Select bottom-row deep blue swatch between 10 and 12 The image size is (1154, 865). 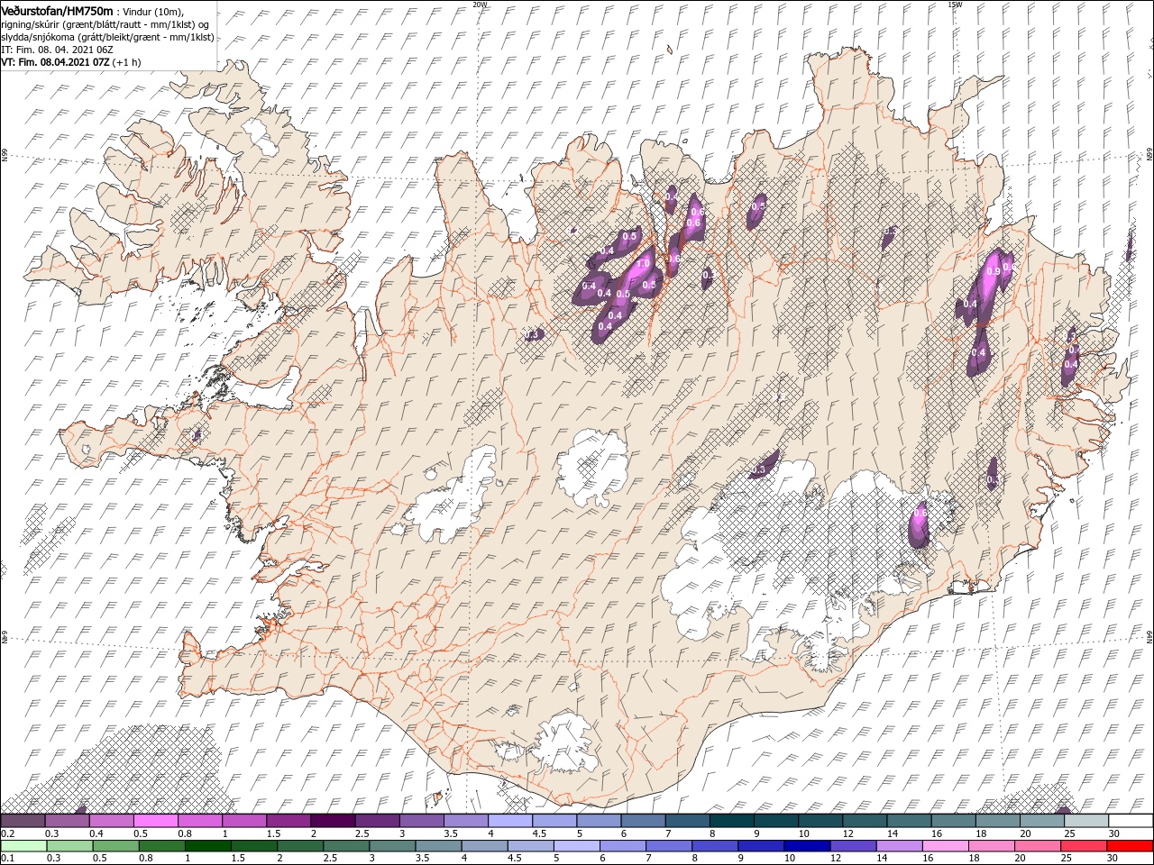coord(807,846)
